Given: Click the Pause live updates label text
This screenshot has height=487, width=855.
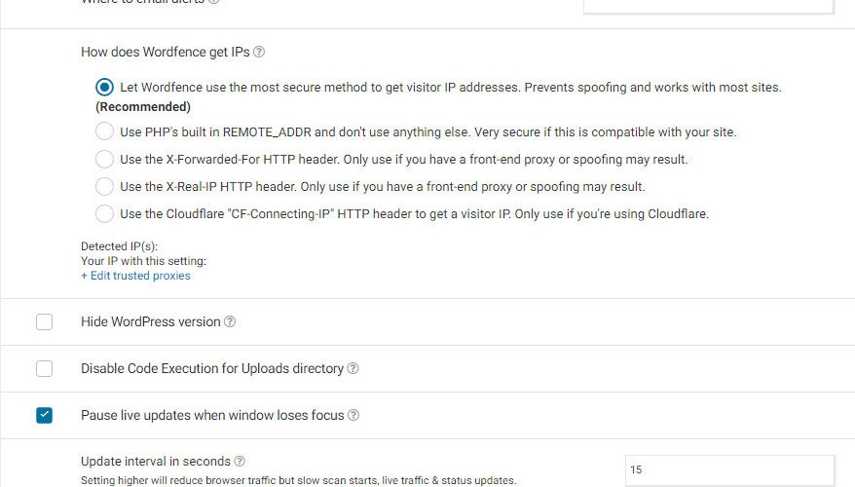Looking at the screenshot, I should point(212,416).
